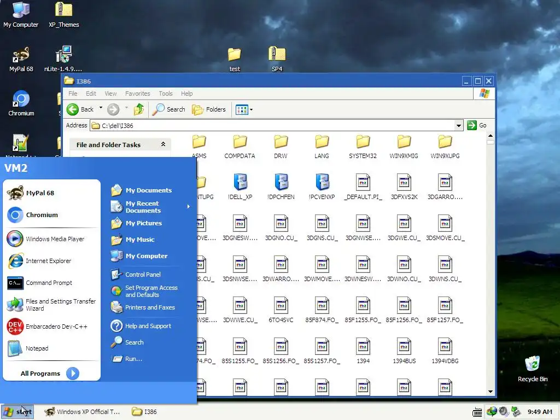The height and width of the screenshot is (420, 560).
Task: Open the Help menu in Explorer
Action: point(186,94)
